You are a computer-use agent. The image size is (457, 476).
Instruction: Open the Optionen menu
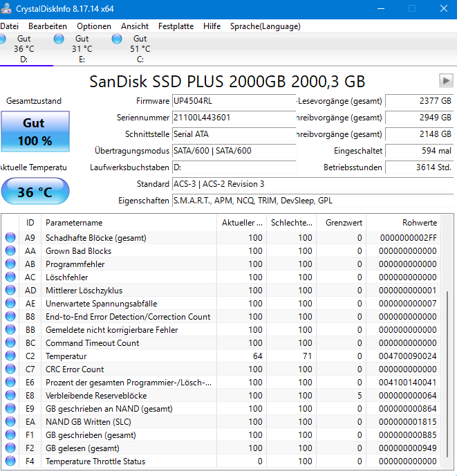94,26
